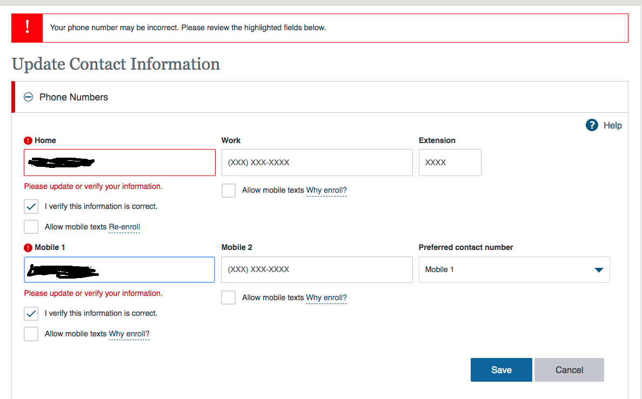Click the 'Update Contact Information' page title

pyautogui.click(x=116, y=64)
